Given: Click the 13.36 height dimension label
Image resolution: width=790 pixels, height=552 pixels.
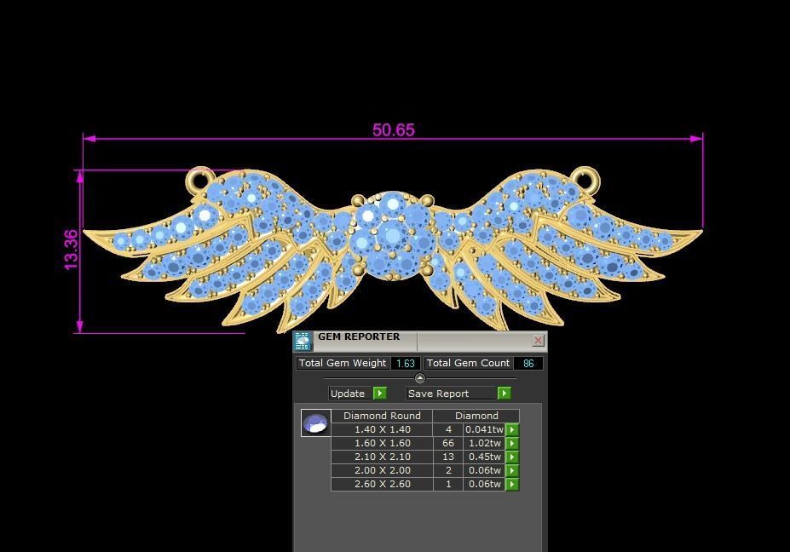Looking at the screenshot, I should (71, 250).
